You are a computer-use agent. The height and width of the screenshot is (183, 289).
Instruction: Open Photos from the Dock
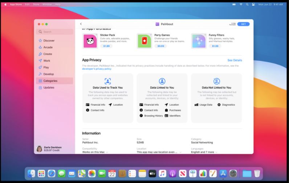pos(92,174)
